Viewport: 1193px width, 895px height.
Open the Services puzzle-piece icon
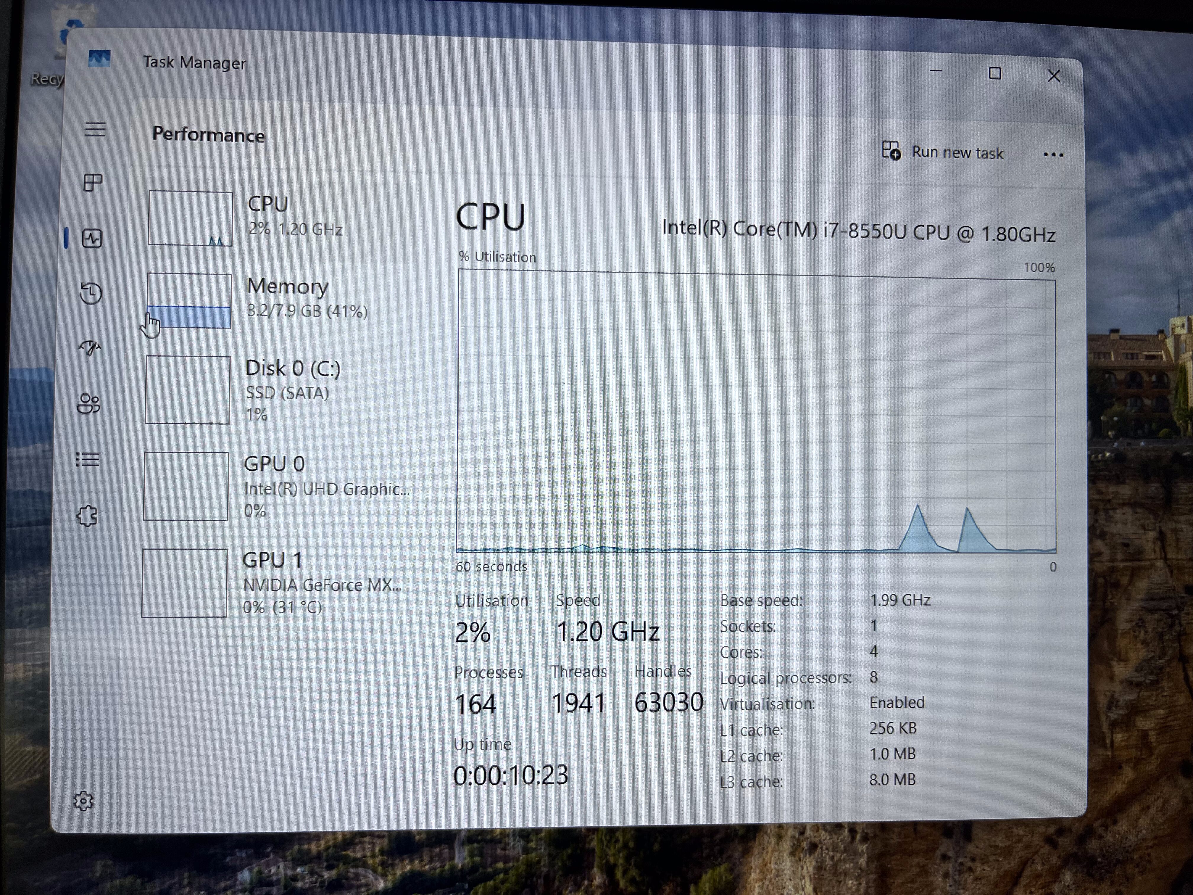[x=87, y=516]
